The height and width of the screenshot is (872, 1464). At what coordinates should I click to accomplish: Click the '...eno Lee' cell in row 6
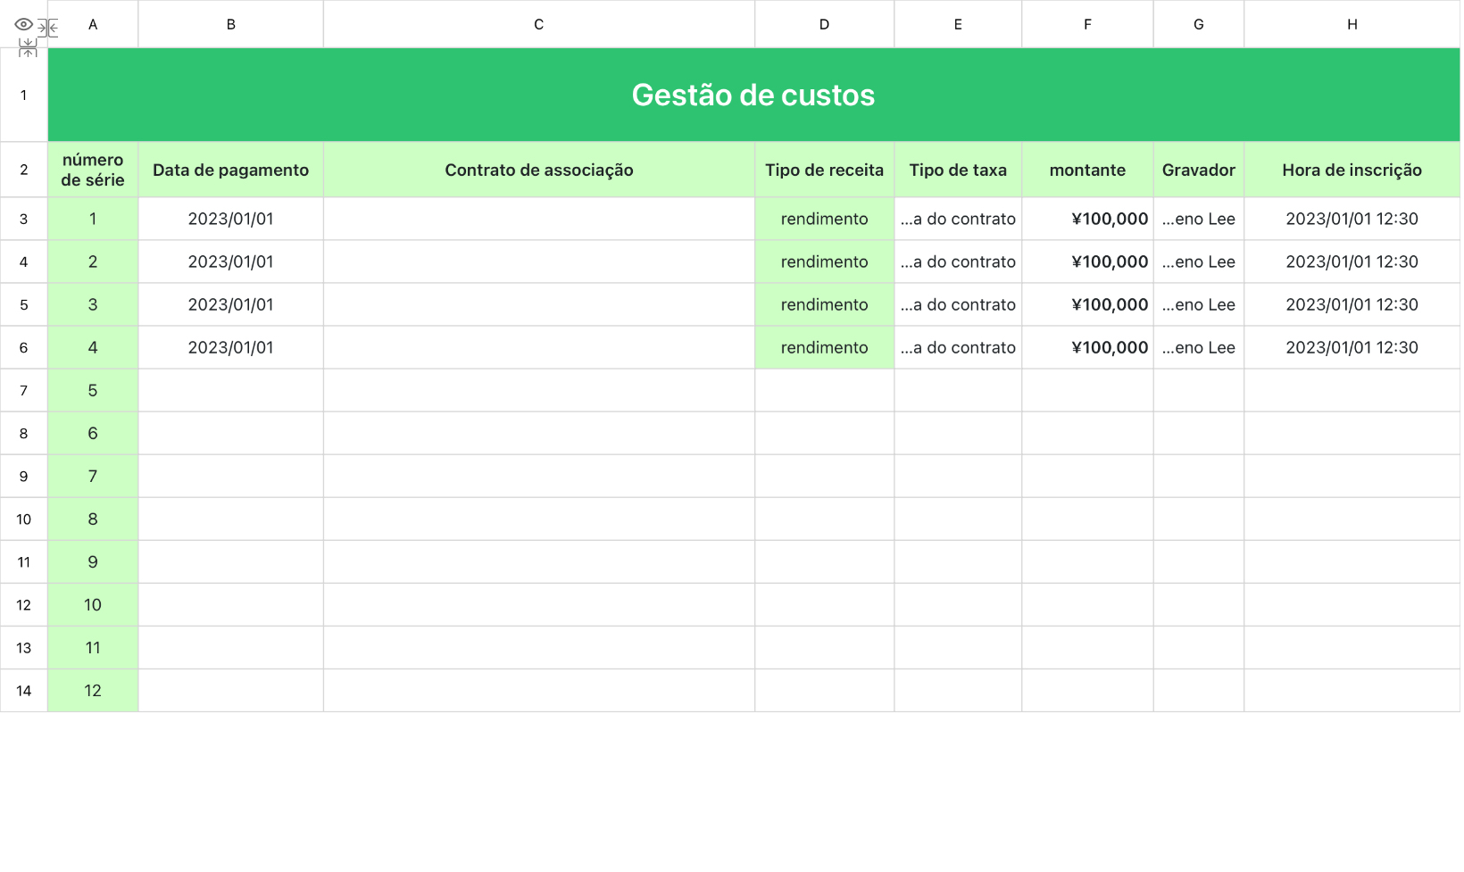[1199, 347]
